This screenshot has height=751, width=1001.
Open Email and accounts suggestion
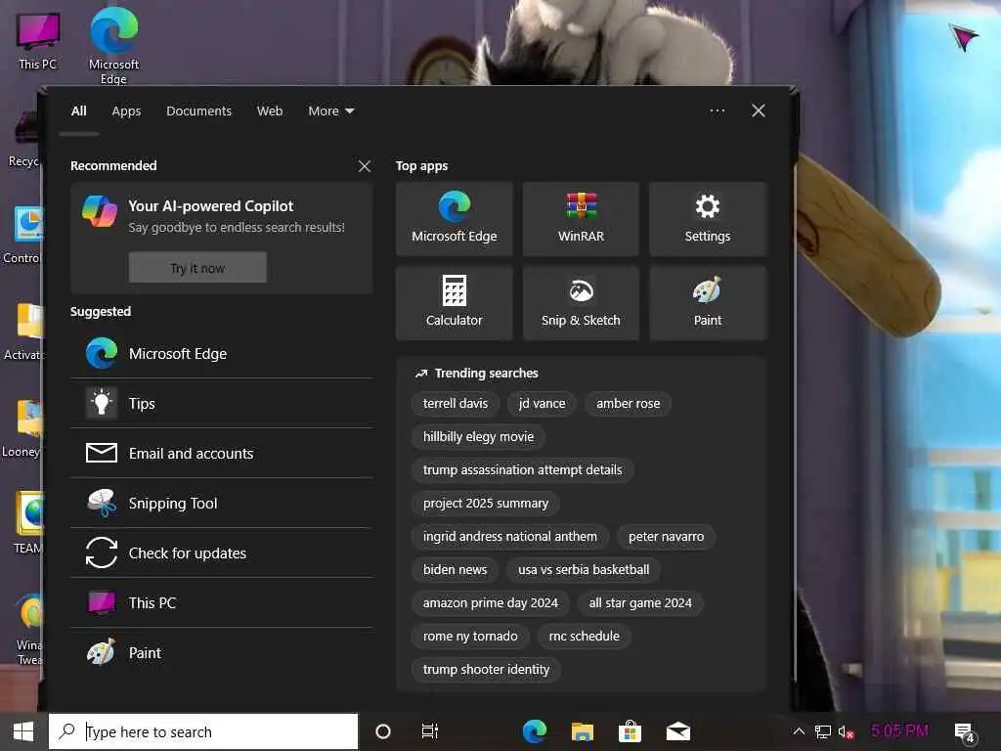point(222,454)
